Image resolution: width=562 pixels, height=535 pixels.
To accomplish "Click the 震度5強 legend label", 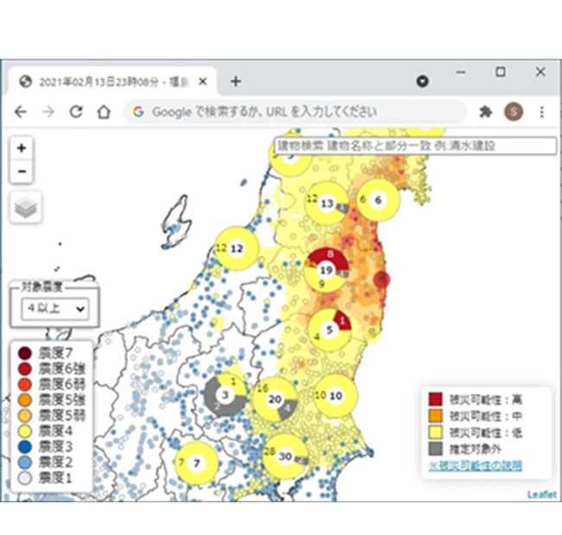I will [x=61, y=400].
